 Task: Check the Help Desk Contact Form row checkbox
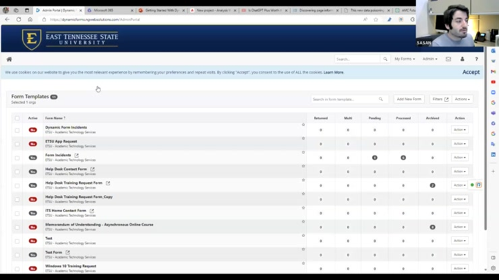point(17,171)
